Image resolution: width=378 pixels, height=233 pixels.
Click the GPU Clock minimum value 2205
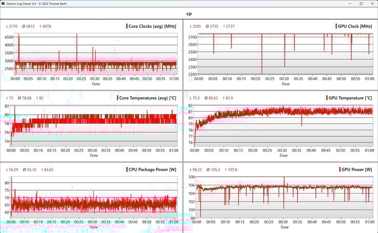pyautogui.click(x=197, y=26)
